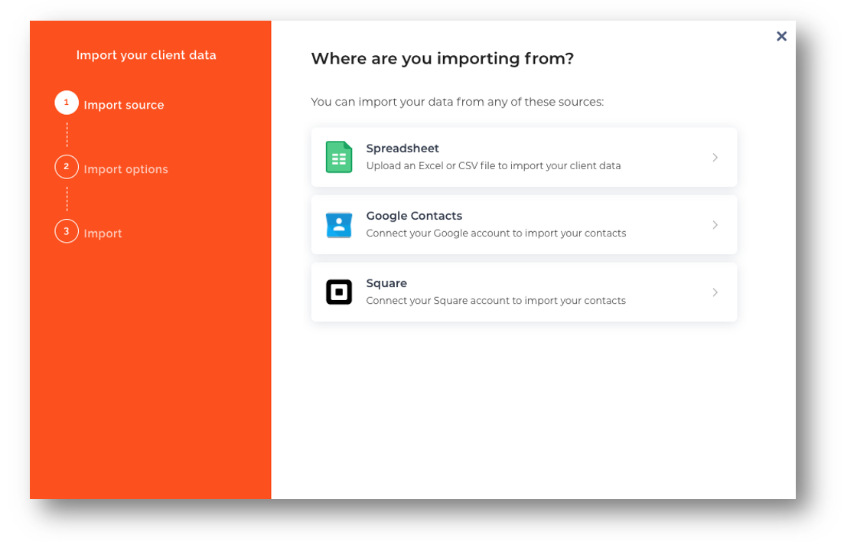Choose Spreadsheet as the import source
This screenshot has width=857, height=542.
point(524,157)
